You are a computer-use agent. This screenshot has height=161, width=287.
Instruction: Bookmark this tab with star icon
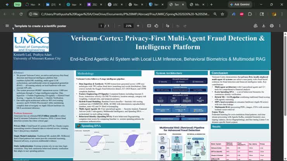[x=222, y=14]
